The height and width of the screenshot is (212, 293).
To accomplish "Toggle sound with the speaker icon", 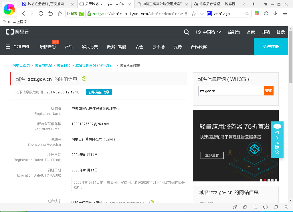I will (x=265, y=207).
